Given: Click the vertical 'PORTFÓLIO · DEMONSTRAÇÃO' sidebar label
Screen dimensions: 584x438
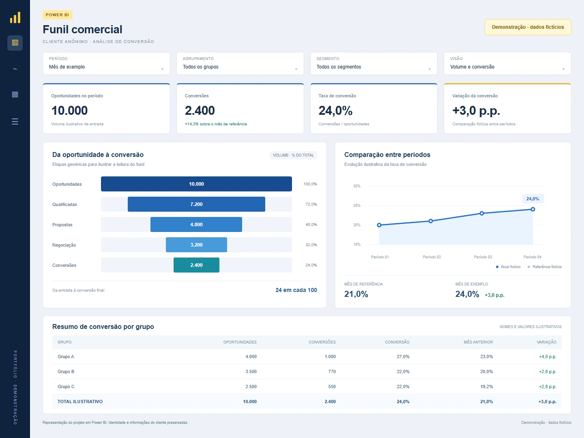Looking at the screenshot, I should (x=15, y=387).
